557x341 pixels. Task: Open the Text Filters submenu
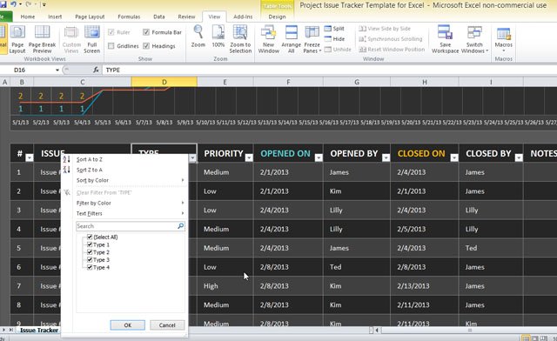(124, 213)
